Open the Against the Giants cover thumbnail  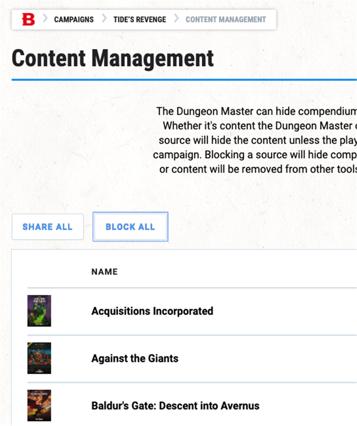(39, 358)
